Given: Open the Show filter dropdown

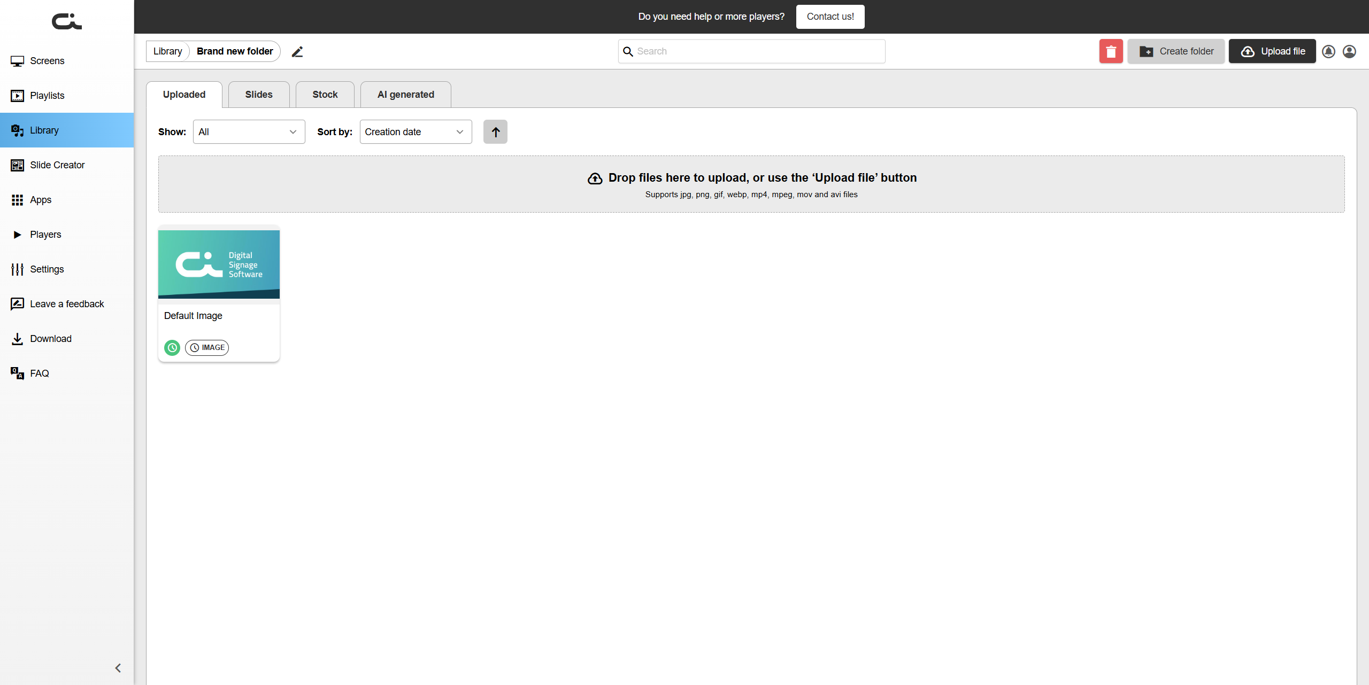Looking at the screenshot, I should pyautogui.click(x=249, y=132).
